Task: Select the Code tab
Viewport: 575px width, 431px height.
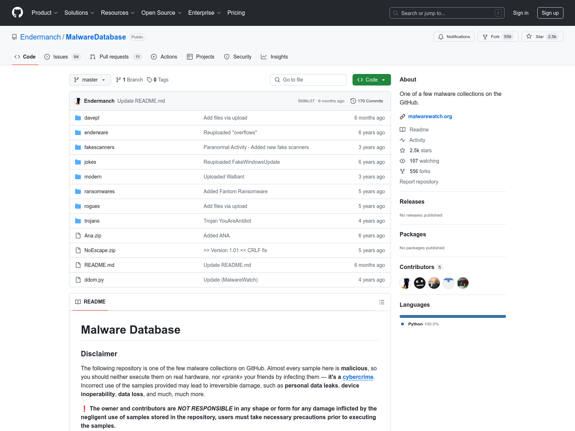Action: (x=25, y=57)
